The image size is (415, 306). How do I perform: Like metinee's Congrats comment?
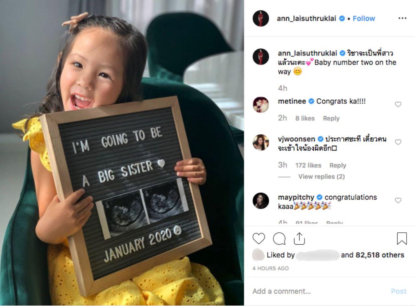pyautogui.click(x=398, y=104)
